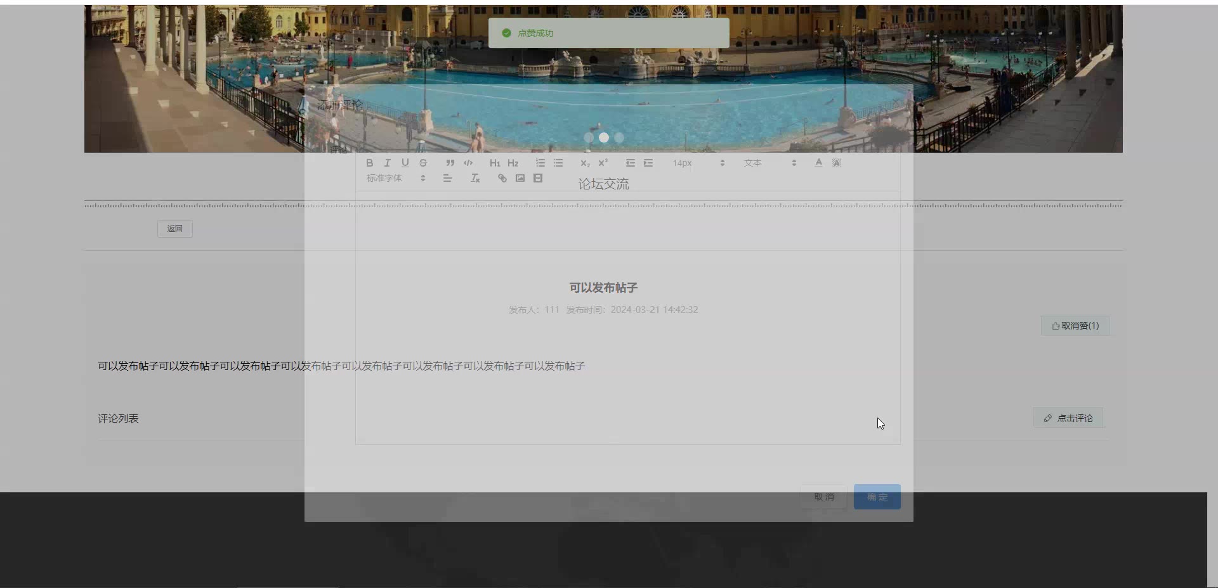Apply Heading 1 style (H1)
Image resolution: width=1218 pixels, height=588 pixels.
click(x=495, y=163)
